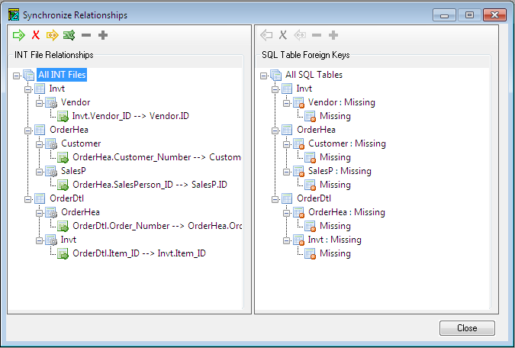Click the red X icon in left toolbar
Viewport: 515px width, 348px height.
[36, 35]
